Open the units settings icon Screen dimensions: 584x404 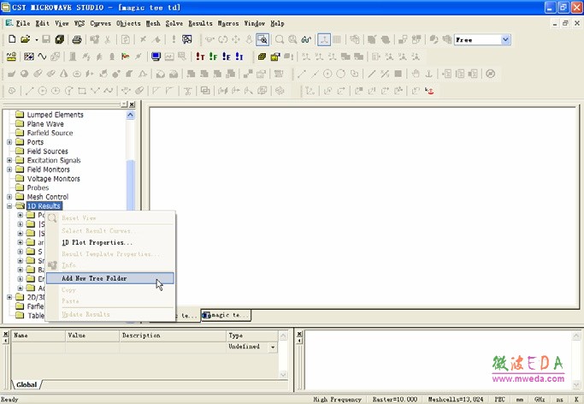pyautogui.click(x=12, y=56)
